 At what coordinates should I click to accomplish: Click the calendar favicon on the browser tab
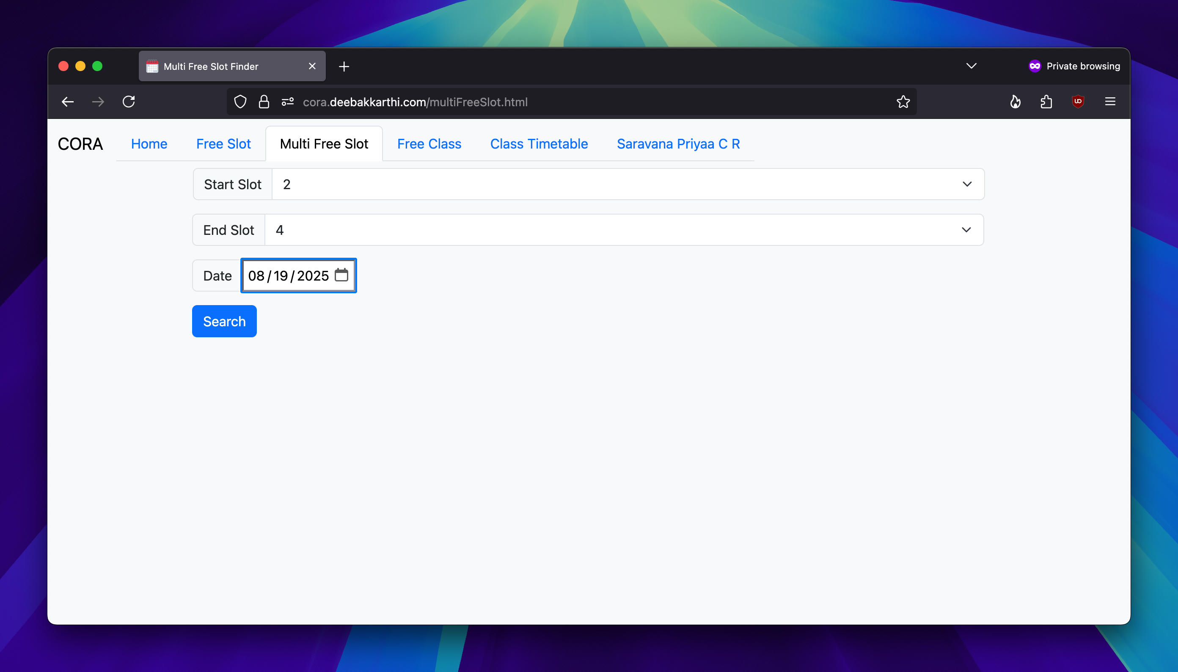coord(152,66)
